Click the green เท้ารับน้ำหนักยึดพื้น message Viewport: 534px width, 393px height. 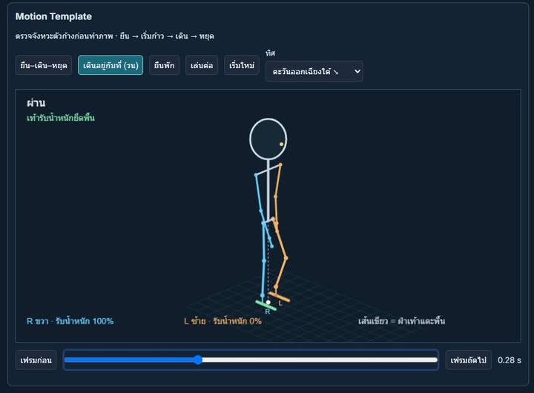tap(61, 118)
